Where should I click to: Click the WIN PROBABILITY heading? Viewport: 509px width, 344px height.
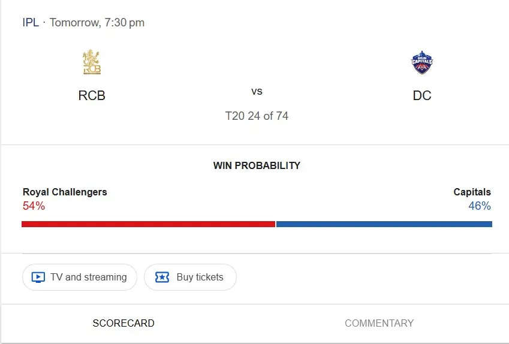coord(257,165)
